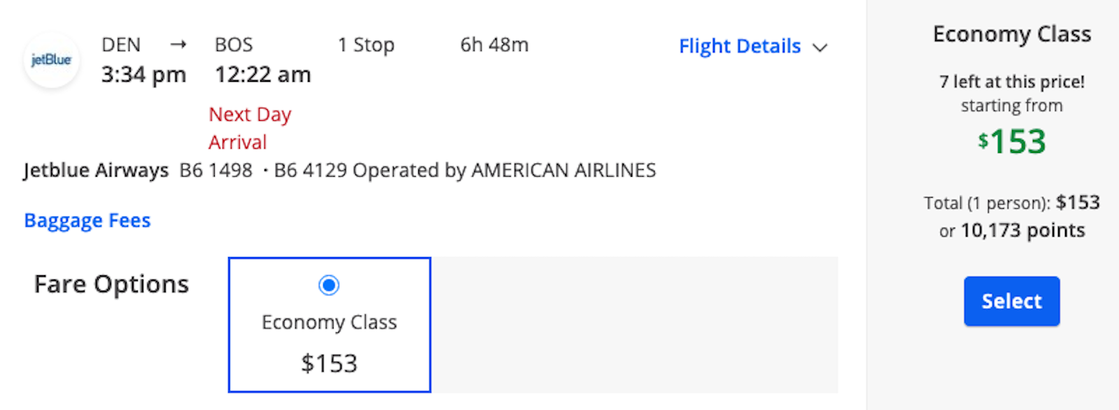Open the Baggage Fees link
This screenshot has width=1119, height=410.
coord(87,221)
